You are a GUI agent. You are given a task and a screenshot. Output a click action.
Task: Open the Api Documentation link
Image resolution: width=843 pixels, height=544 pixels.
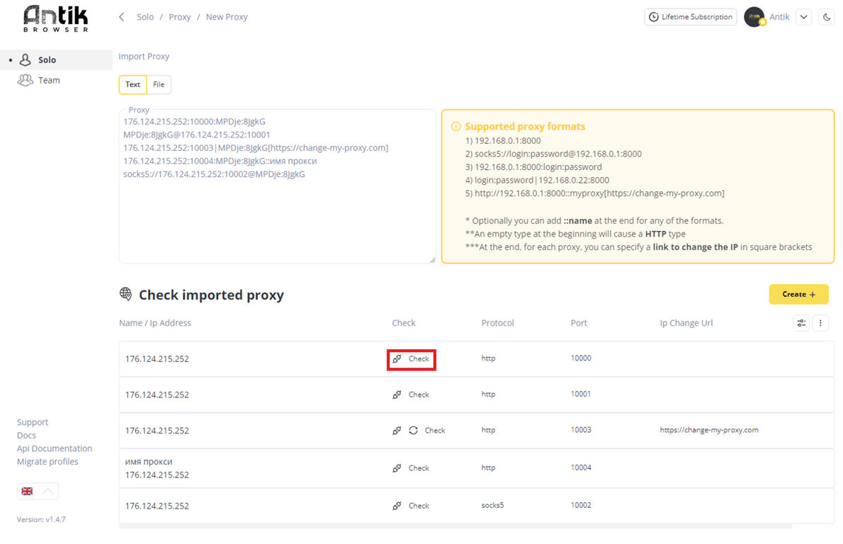coord(55,448)
